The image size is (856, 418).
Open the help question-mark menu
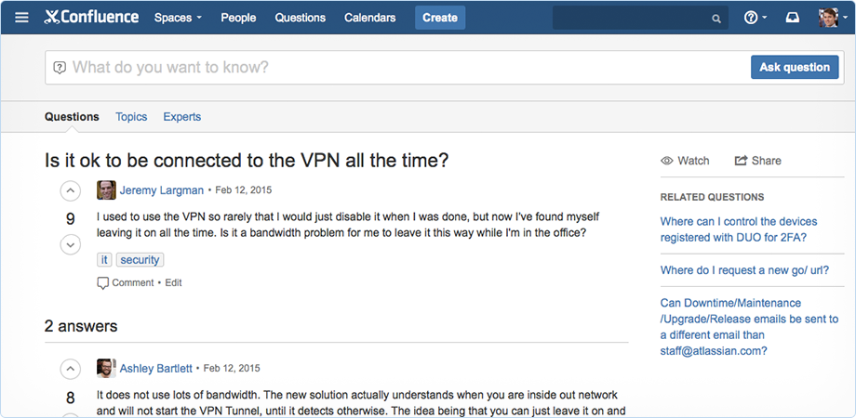[756, 18]
